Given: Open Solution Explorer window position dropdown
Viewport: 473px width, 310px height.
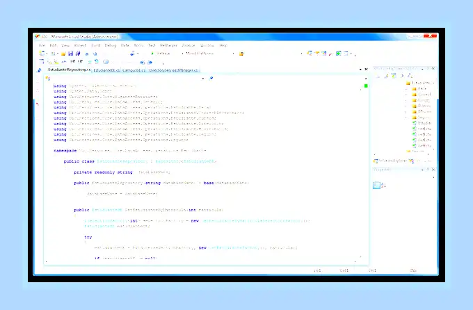Looking at the screenshot, I should tap(422, 69).
